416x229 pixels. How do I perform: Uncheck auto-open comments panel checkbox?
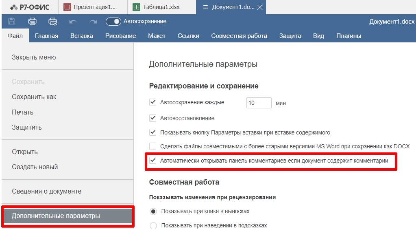pyautogui.click(x=153, y=161)
